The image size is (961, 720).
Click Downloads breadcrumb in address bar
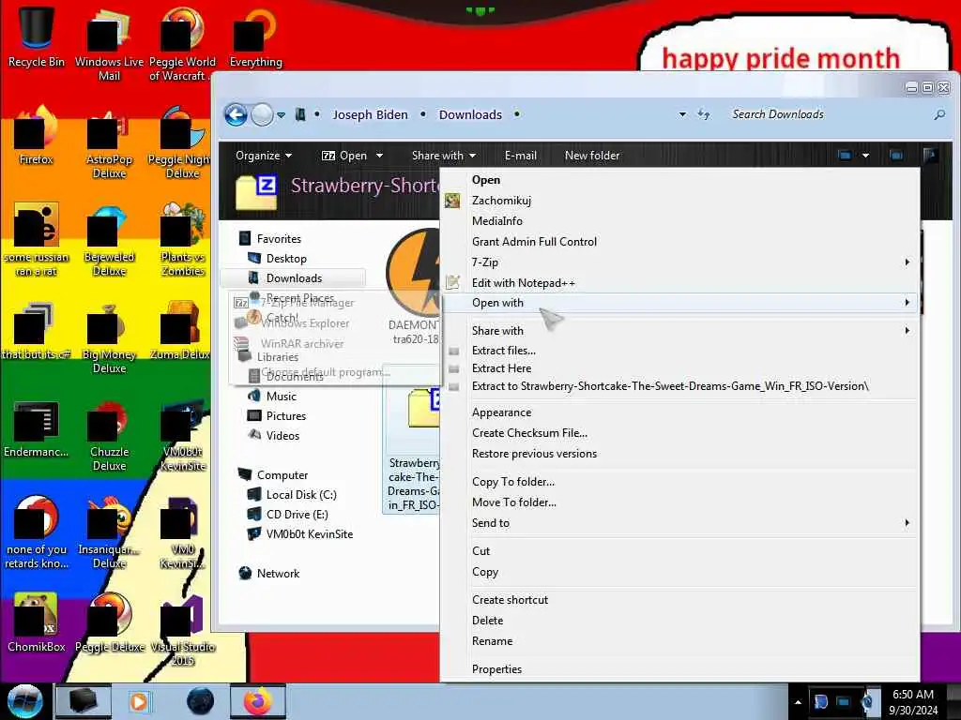pyautogui.click(x=470, y=114)
